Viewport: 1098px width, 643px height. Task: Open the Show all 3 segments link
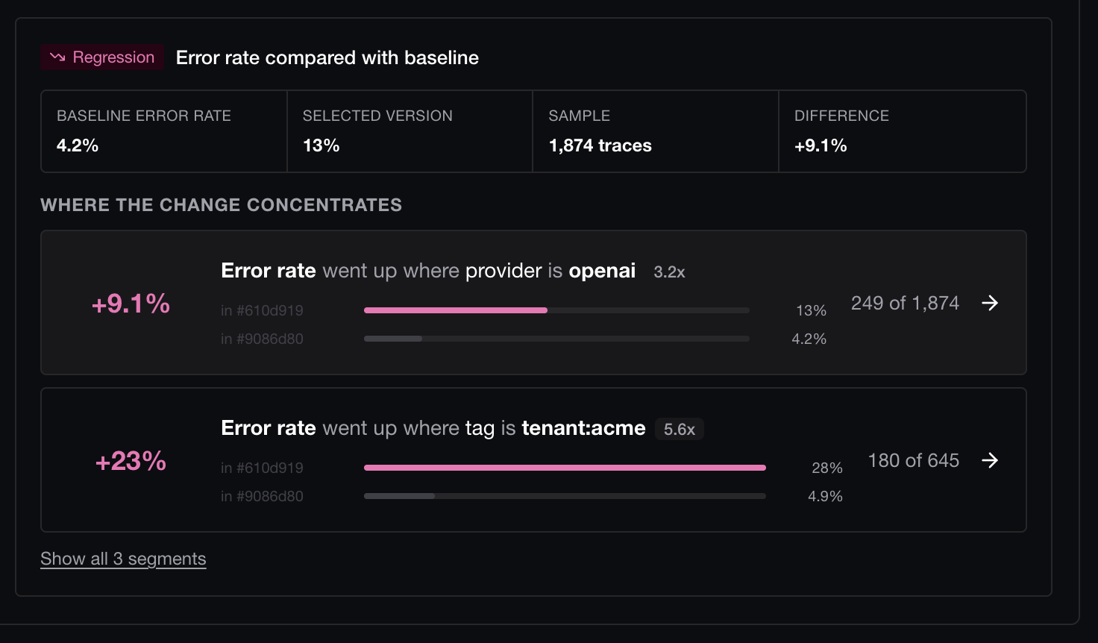coord(123,559)
